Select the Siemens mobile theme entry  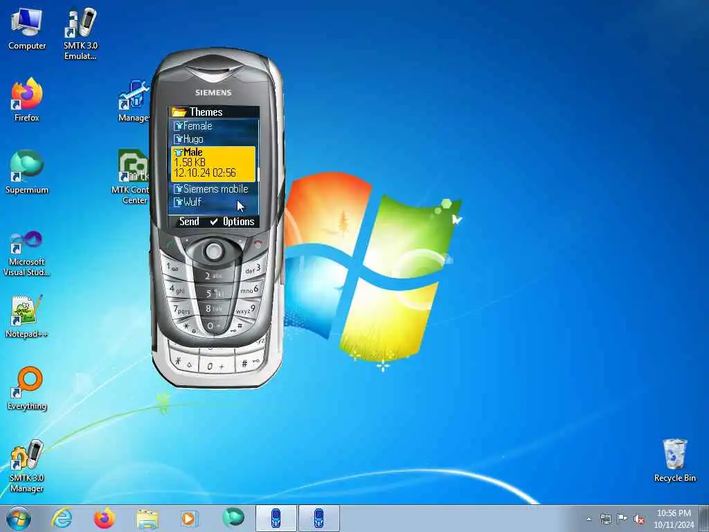213,188
